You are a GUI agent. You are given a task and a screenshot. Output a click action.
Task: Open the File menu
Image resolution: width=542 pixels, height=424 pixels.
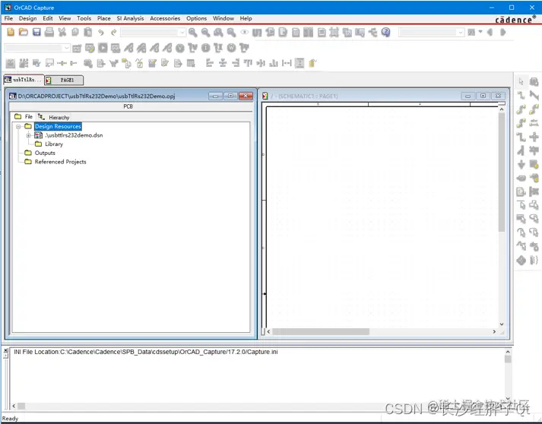(x=8, y=18)
